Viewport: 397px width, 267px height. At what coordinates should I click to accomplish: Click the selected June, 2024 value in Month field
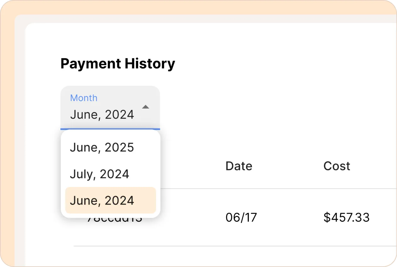coord(102,115)
